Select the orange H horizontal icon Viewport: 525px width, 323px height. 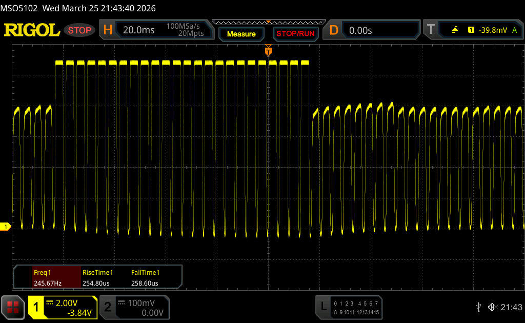(x=108, y=30)
